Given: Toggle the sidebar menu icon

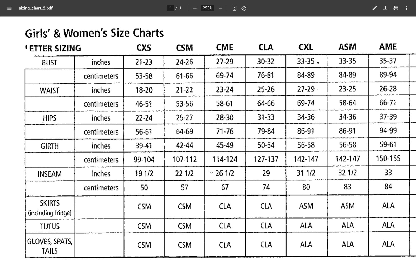Looking at the screenshot, I should point(9,8).
